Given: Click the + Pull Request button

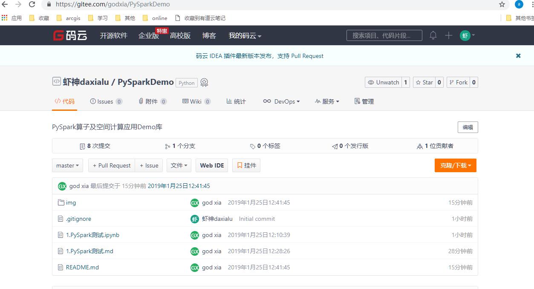Looking at the screenshot, I should coord(112,165).
